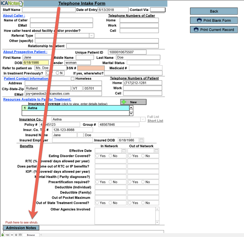The width and height of the screenshot is (244, 237).
Task: Check the Homeless checkbox
Action: click(72, 79)
